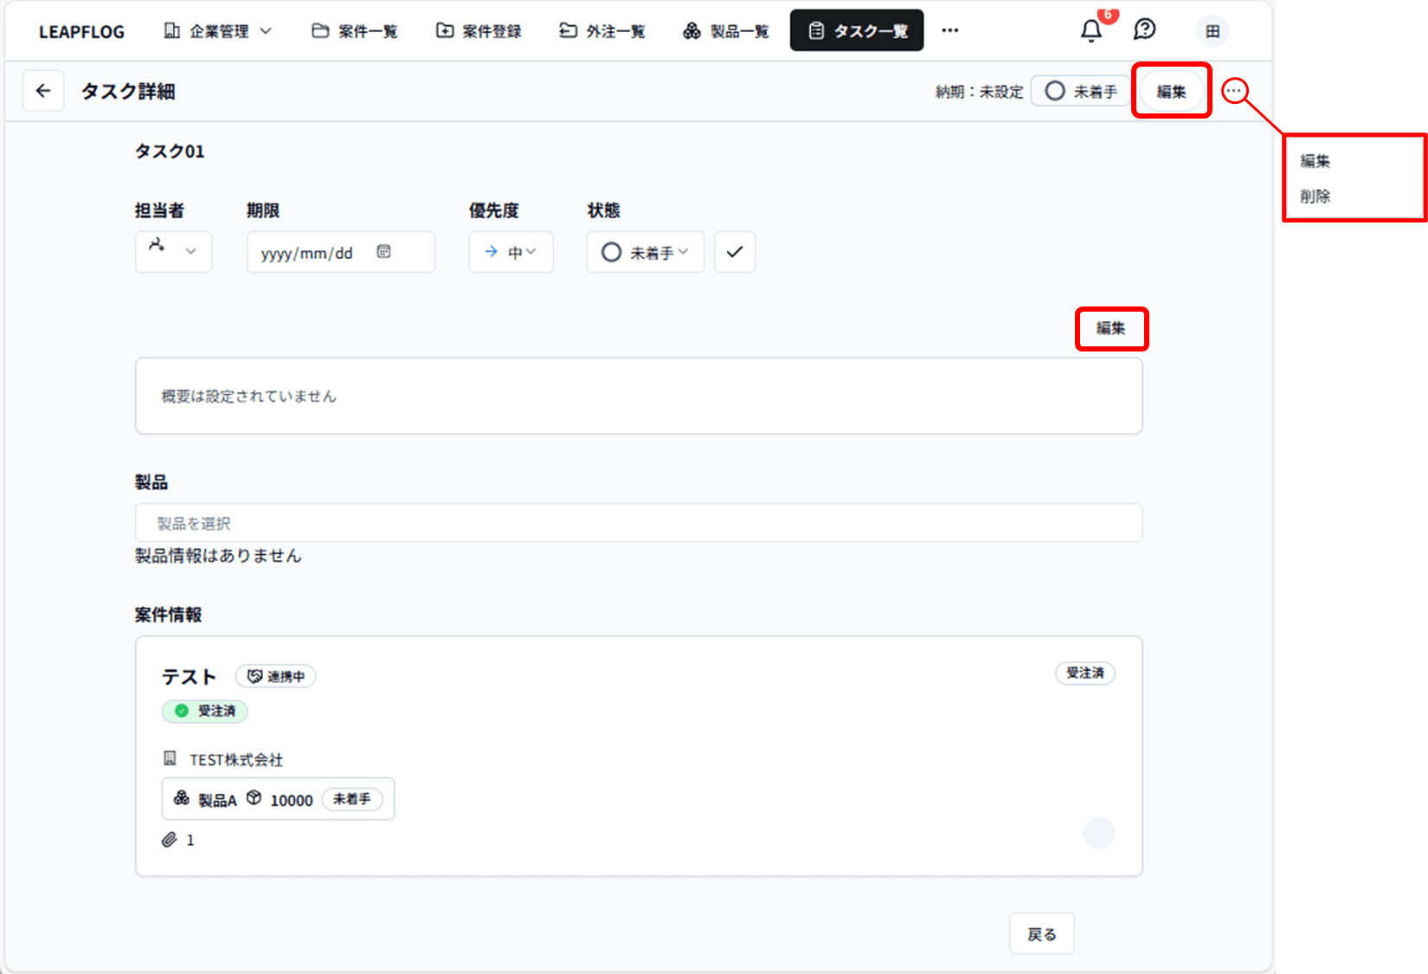Click the 編集 button in the header
This screenshot has height=974, width=1428.
pos(1171,91)
